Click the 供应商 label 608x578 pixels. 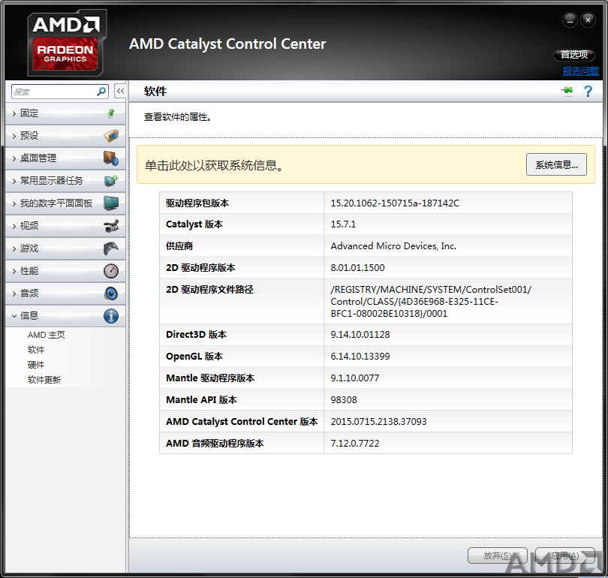click(x=179, y=245)
